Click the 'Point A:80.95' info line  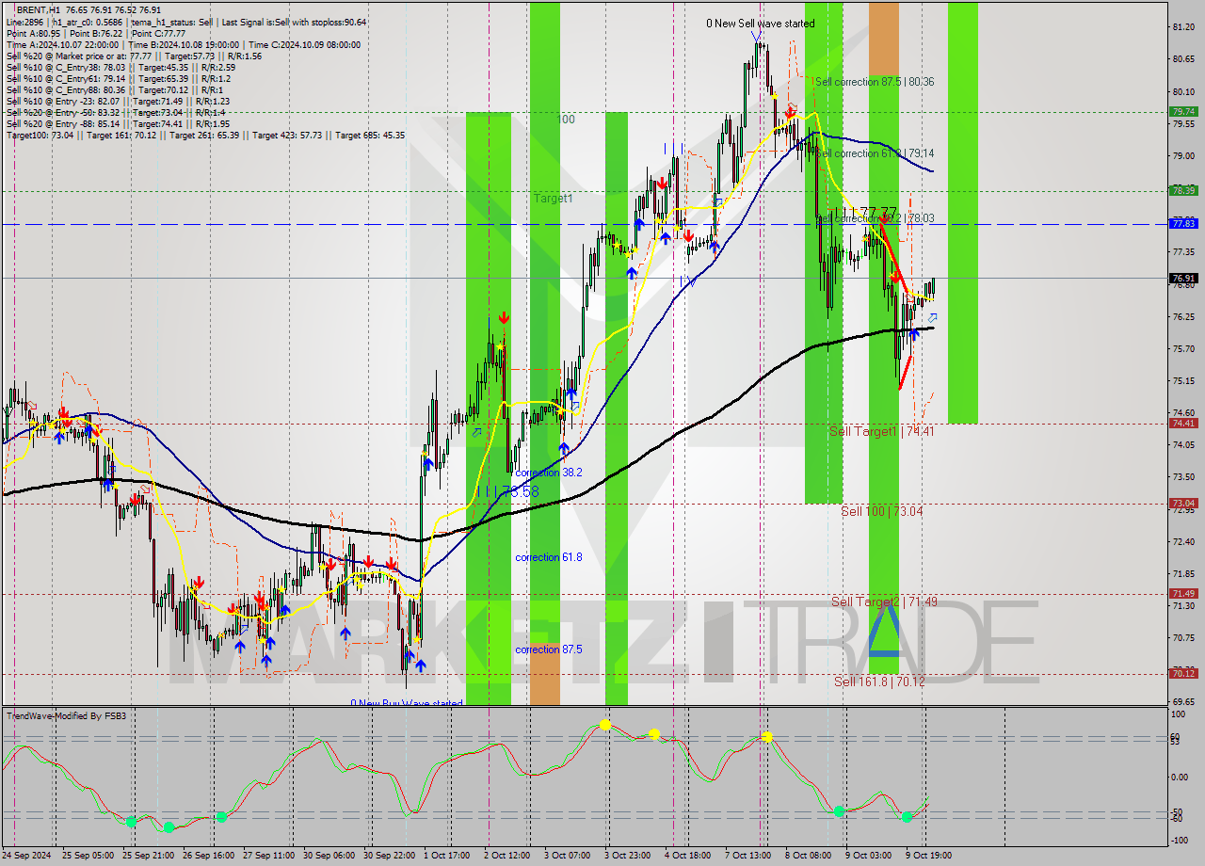point(35,33)
